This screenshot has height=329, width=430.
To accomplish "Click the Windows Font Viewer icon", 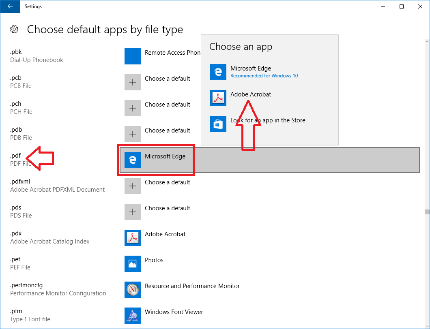I will [133, 316].
